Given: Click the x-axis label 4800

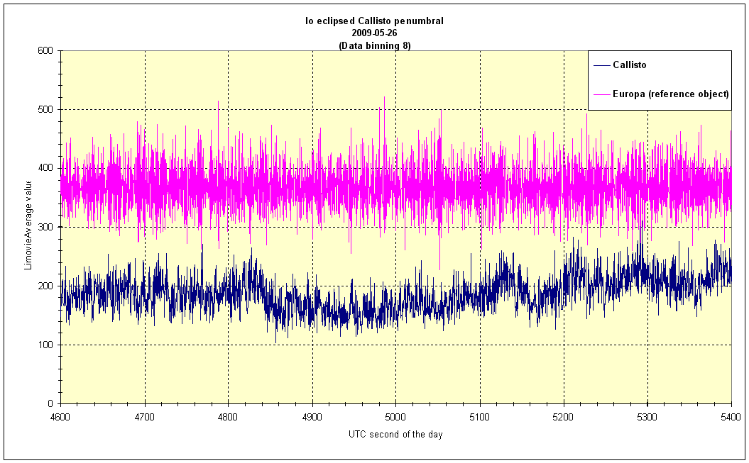Looking at the screenshot, I should [228, 417].
